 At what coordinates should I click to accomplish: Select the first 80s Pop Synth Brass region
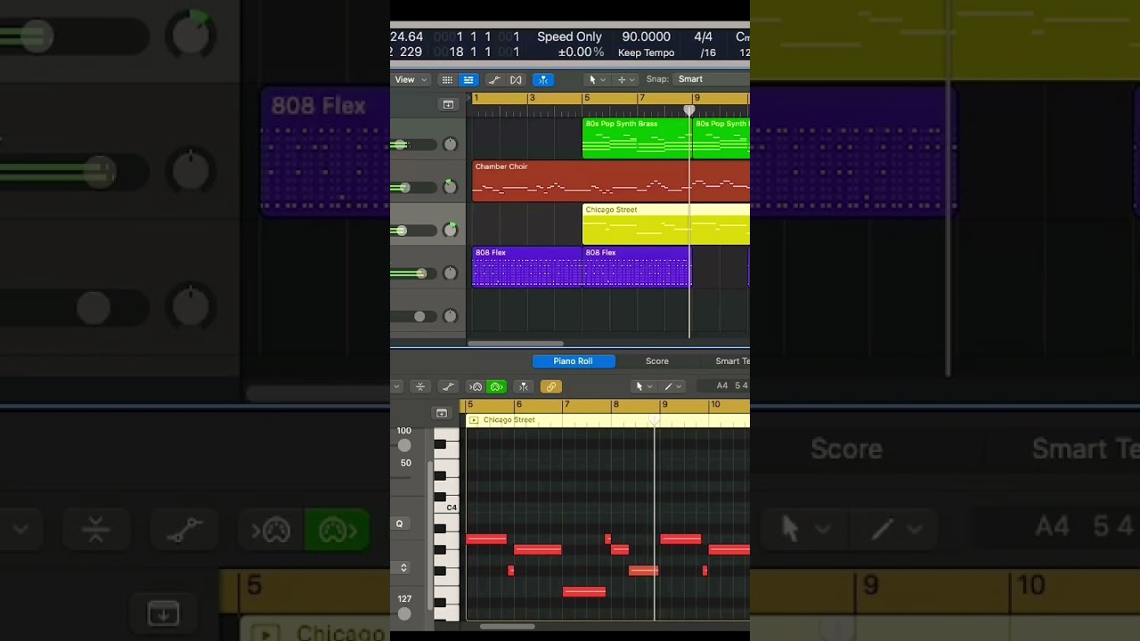[x=636, y=138]
